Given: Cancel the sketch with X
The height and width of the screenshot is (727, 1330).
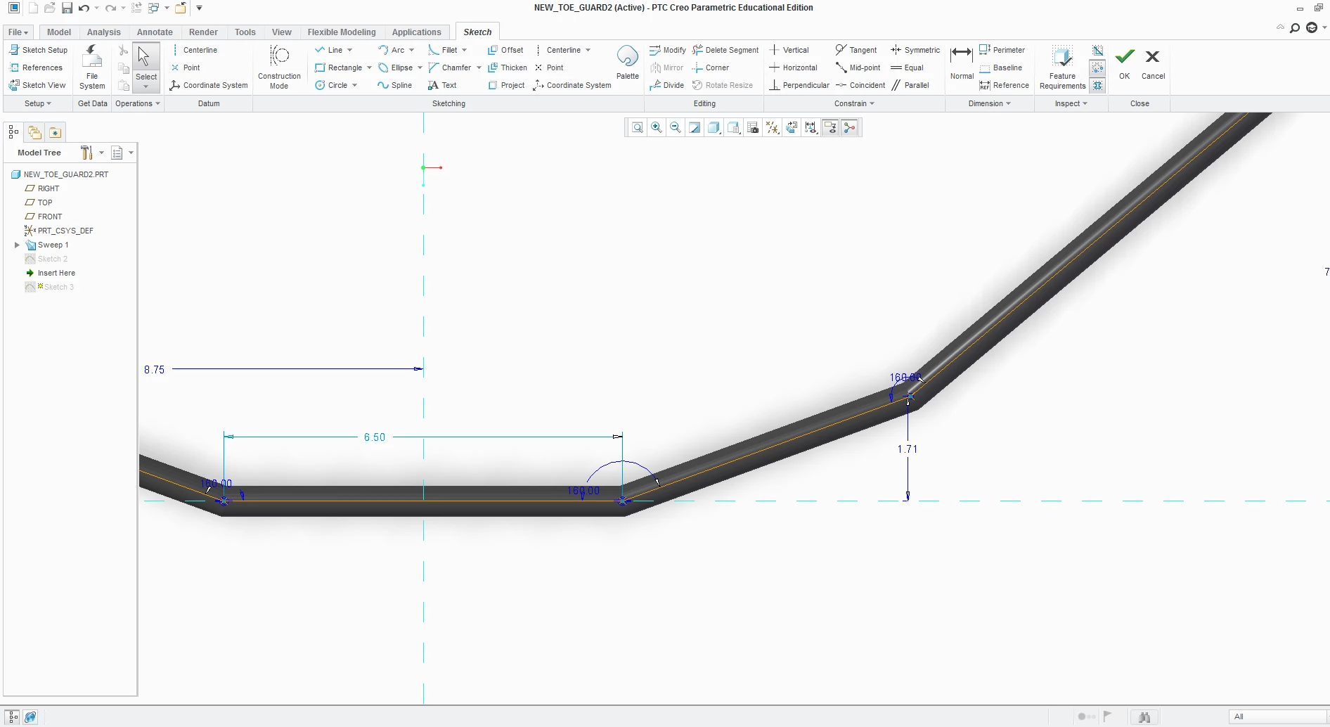Looking at the screenshot, I should (1153, 63).
